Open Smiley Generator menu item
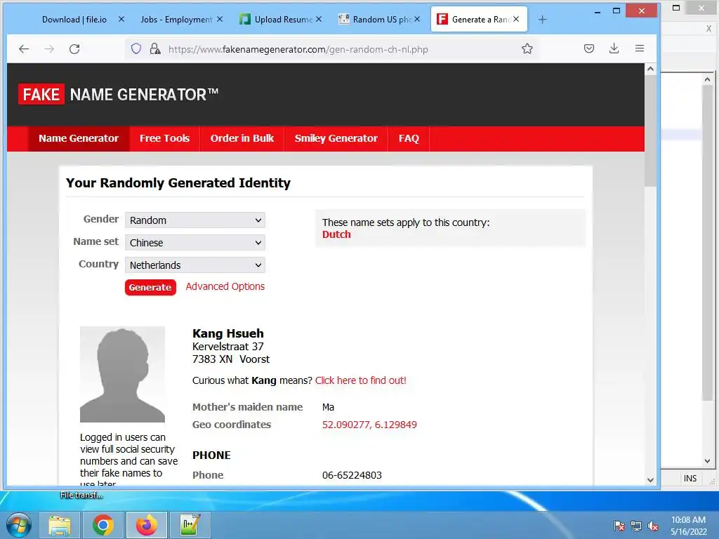 336,138
